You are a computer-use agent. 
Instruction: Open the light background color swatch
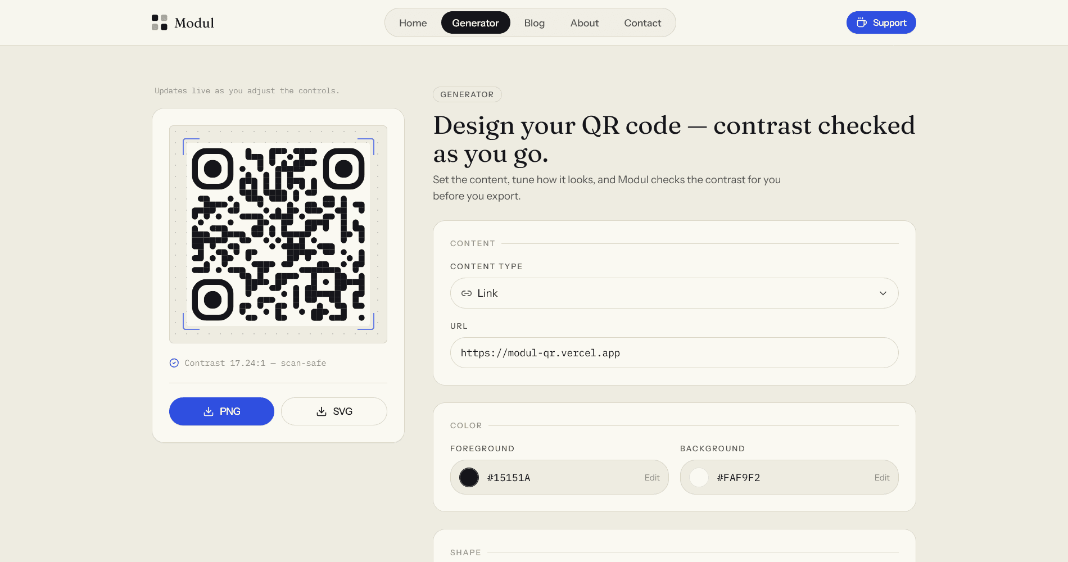(x=699, y=478)
